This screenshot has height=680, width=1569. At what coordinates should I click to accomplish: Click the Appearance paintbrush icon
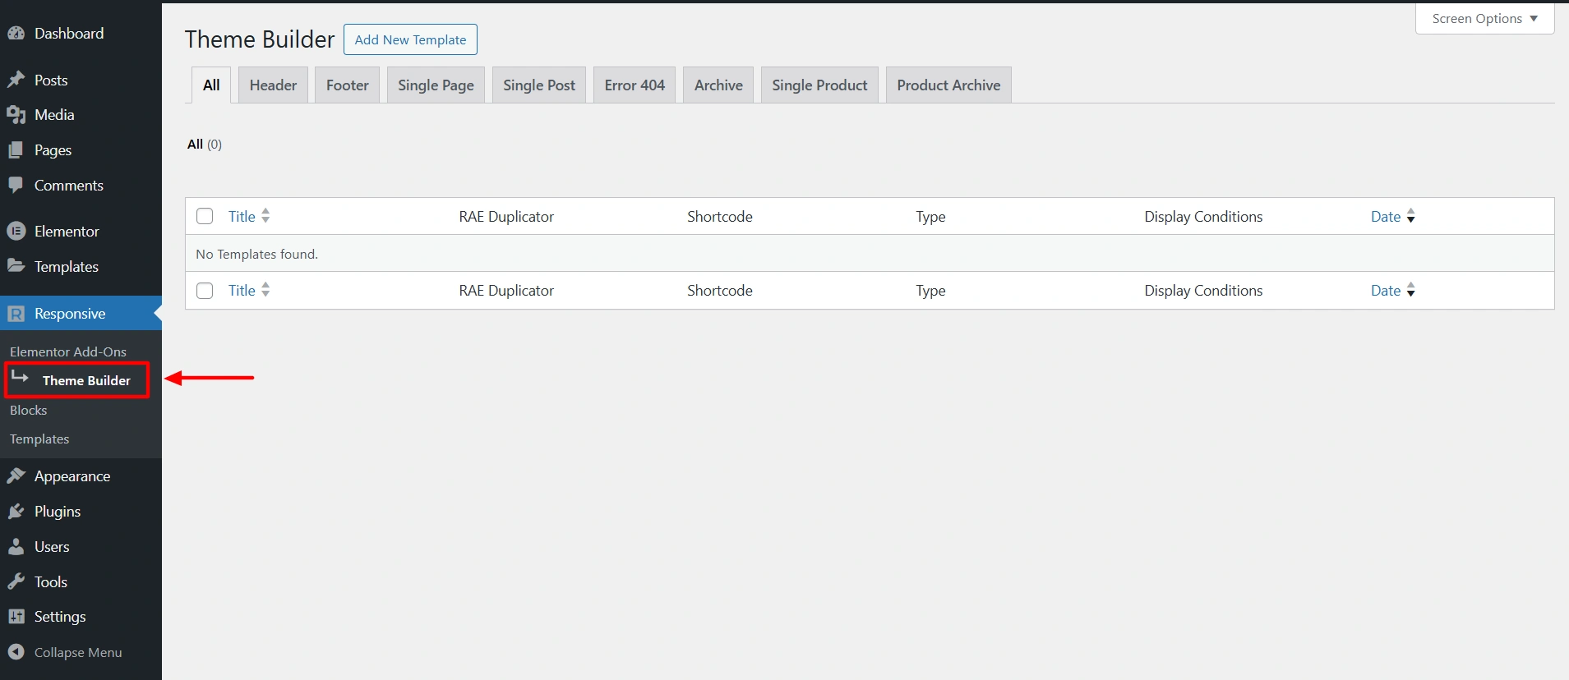16,476
